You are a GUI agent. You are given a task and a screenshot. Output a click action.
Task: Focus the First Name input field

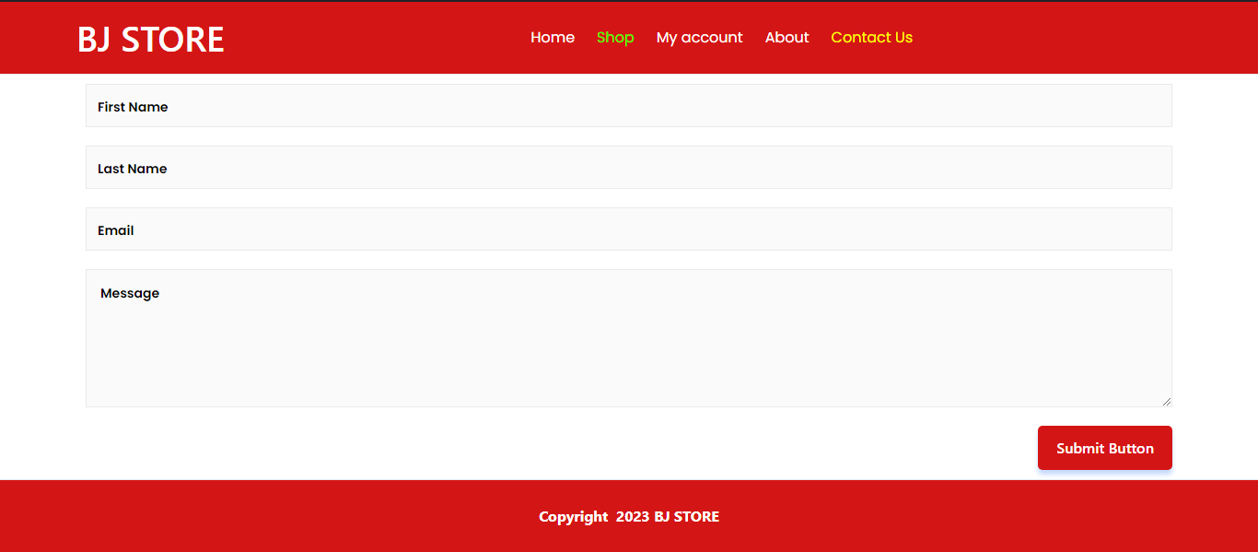(628, 106)
